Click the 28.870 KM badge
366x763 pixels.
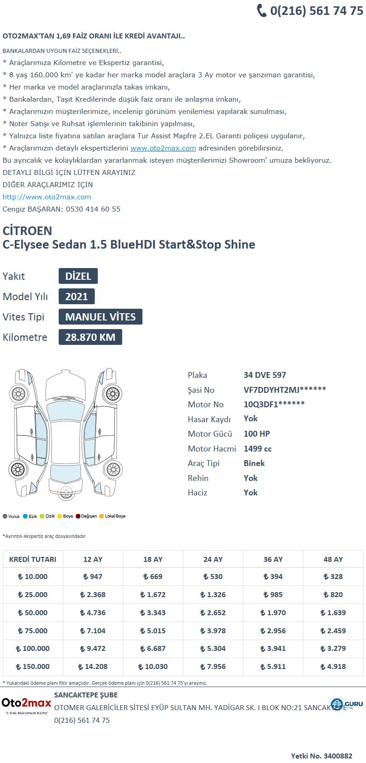[x=90, y=337]
